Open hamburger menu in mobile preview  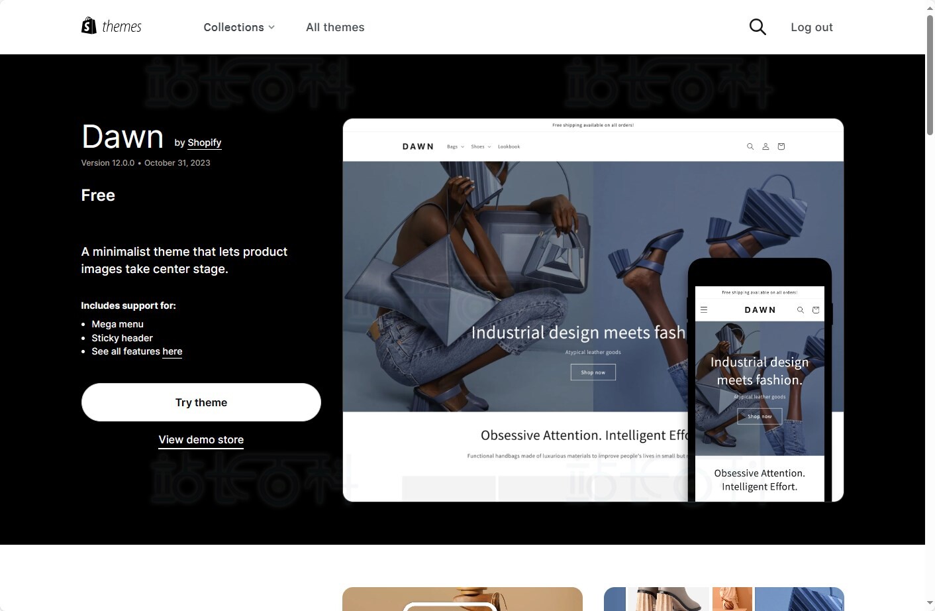coord(704,309)
